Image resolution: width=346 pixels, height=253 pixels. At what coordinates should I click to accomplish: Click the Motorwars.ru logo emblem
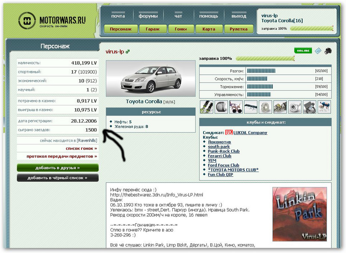(27, 21)
